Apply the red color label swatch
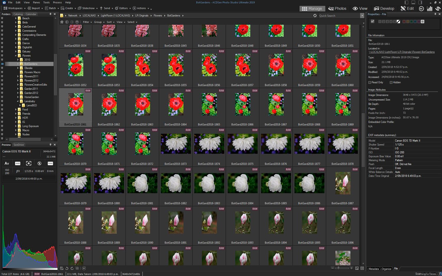 [404, 21]
